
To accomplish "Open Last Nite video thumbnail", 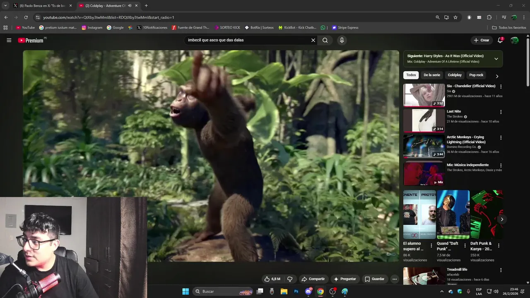I will coord(424,120).
